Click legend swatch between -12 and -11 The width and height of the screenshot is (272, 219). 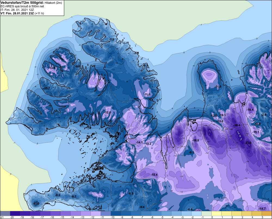95,213
